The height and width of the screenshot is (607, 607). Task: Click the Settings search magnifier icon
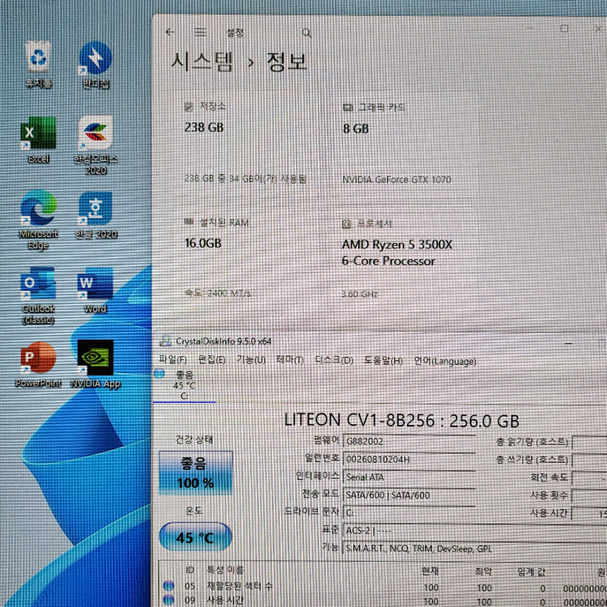pyautogui.click(x=307, y=33)
